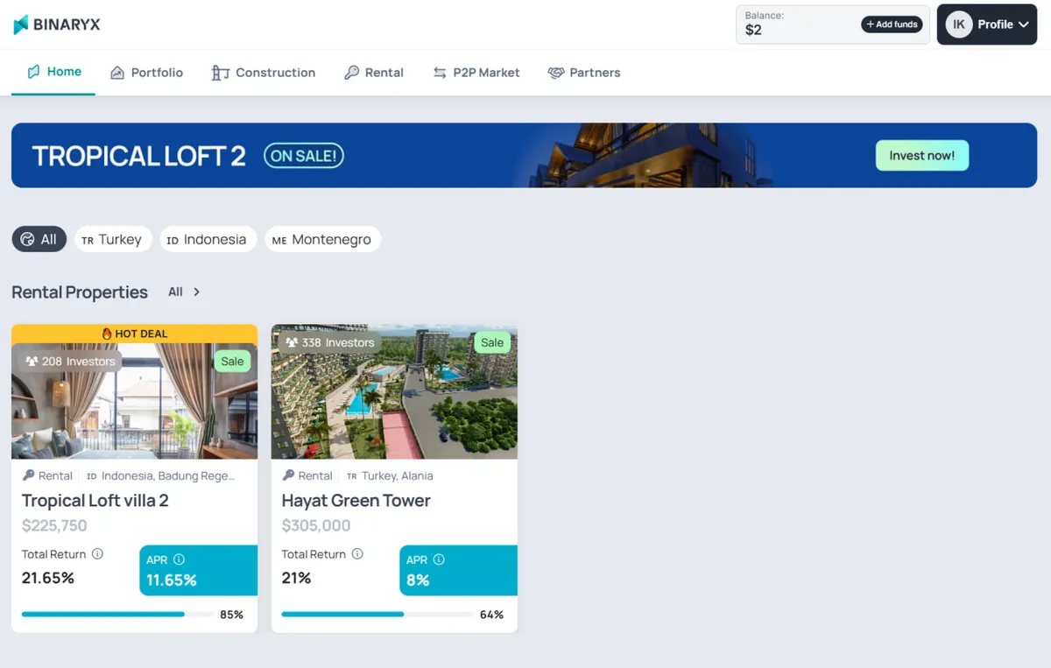The height and width of the screenshot is (668, 1051).
Task: Select the Rental key icon
Action: 351,73
